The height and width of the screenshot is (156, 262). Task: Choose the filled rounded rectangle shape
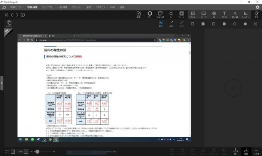[x=224, y=24]
